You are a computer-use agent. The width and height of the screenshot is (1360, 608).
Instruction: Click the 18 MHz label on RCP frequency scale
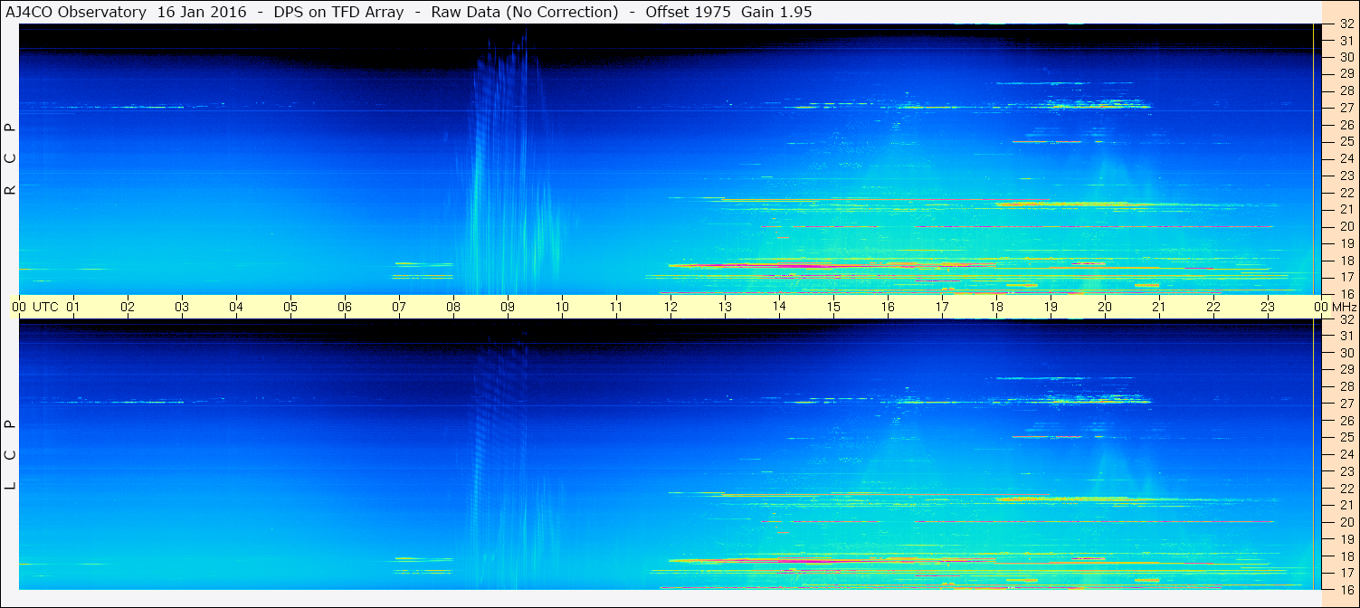(x=1346, y=261)
